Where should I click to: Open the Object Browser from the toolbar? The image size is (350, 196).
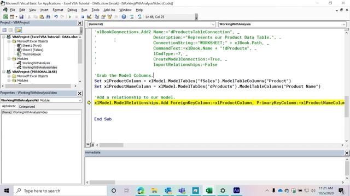tap(109, 17)
